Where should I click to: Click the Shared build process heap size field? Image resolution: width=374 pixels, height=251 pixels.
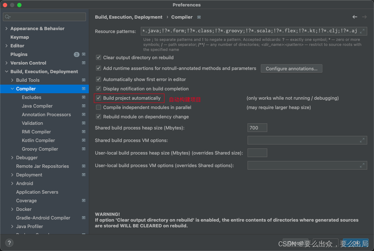tap(257, 128)
